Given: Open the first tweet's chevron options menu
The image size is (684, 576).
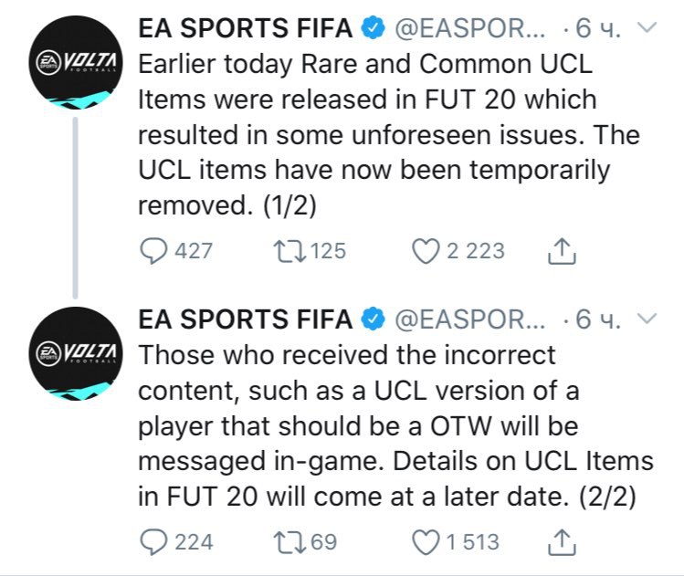Looking at the screenshot, I should (x=647, y=28).
